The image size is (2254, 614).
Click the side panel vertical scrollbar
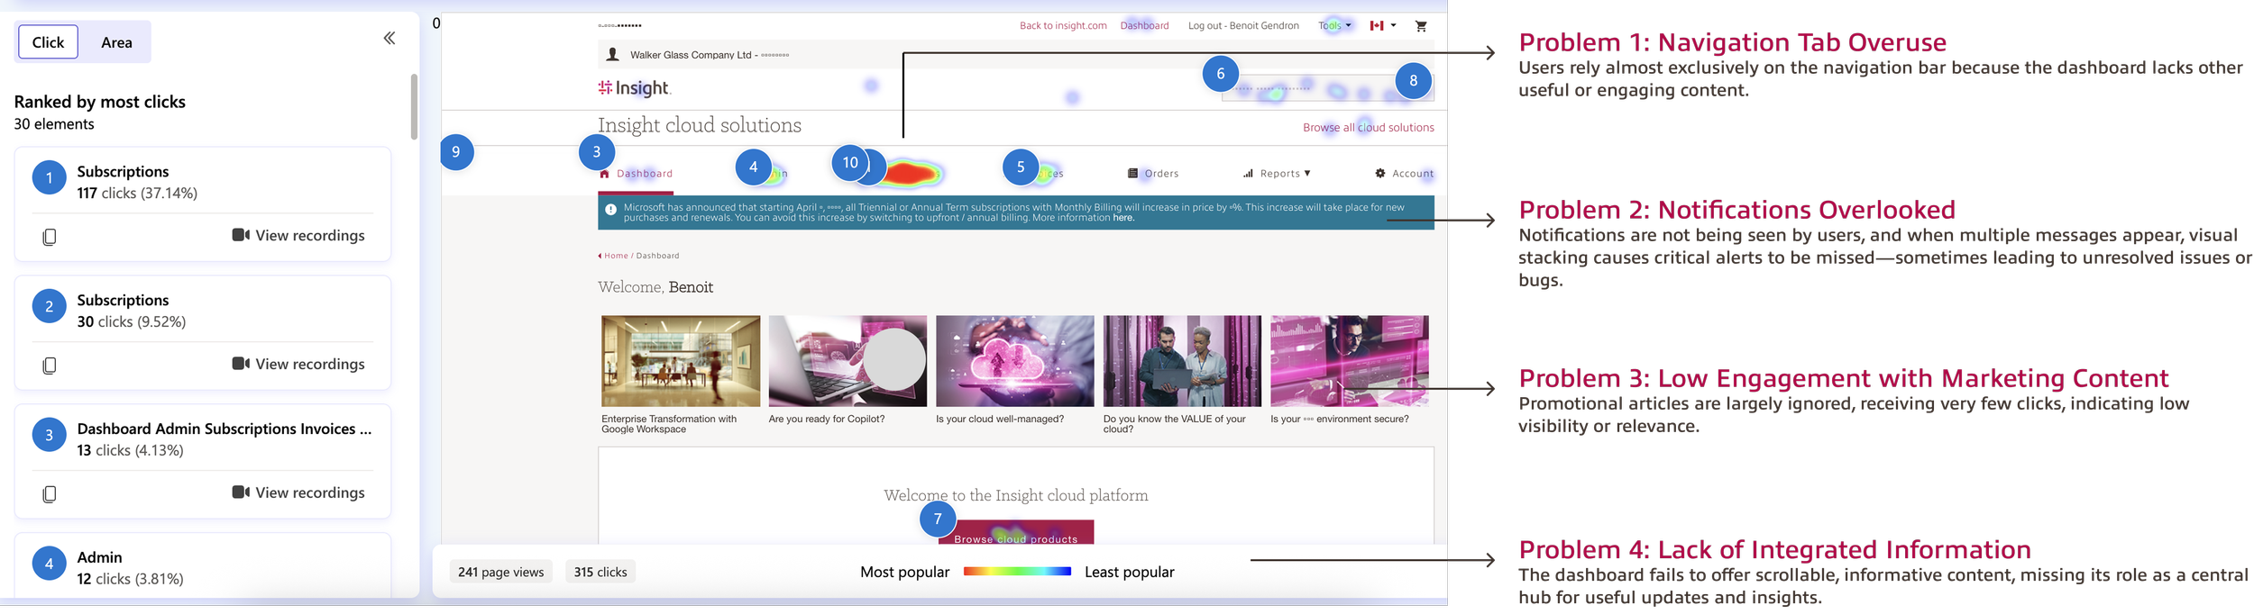tap(414, 106)
